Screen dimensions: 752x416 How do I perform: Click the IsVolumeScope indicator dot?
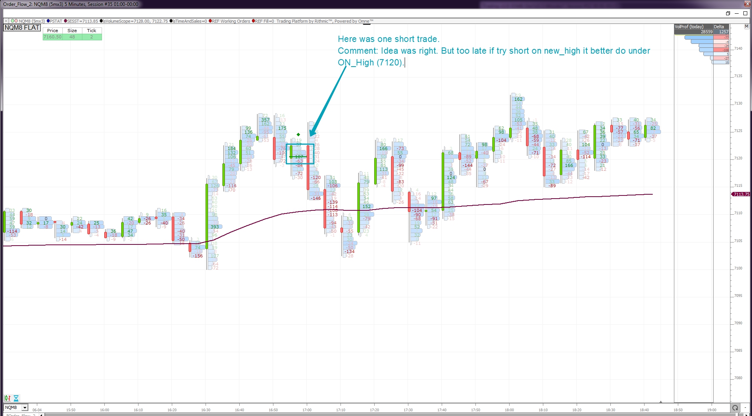click(x=101, y=21)
